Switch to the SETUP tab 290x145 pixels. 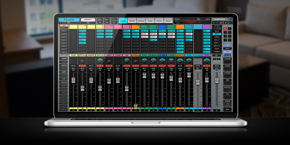click(168, 21)
